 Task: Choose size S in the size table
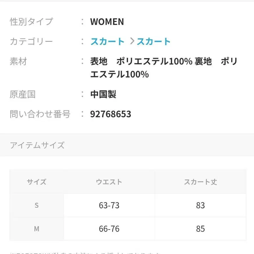point(36,205)
